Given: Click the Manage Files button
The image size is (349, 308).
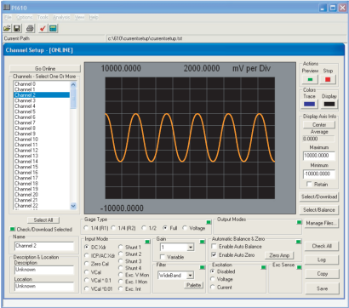Looking at the screenshot, I should coord(322,223).
